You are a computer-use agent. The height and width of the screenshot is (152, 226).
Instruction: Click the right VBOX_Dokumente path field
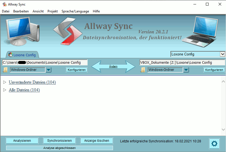click(x=182, y=62)
